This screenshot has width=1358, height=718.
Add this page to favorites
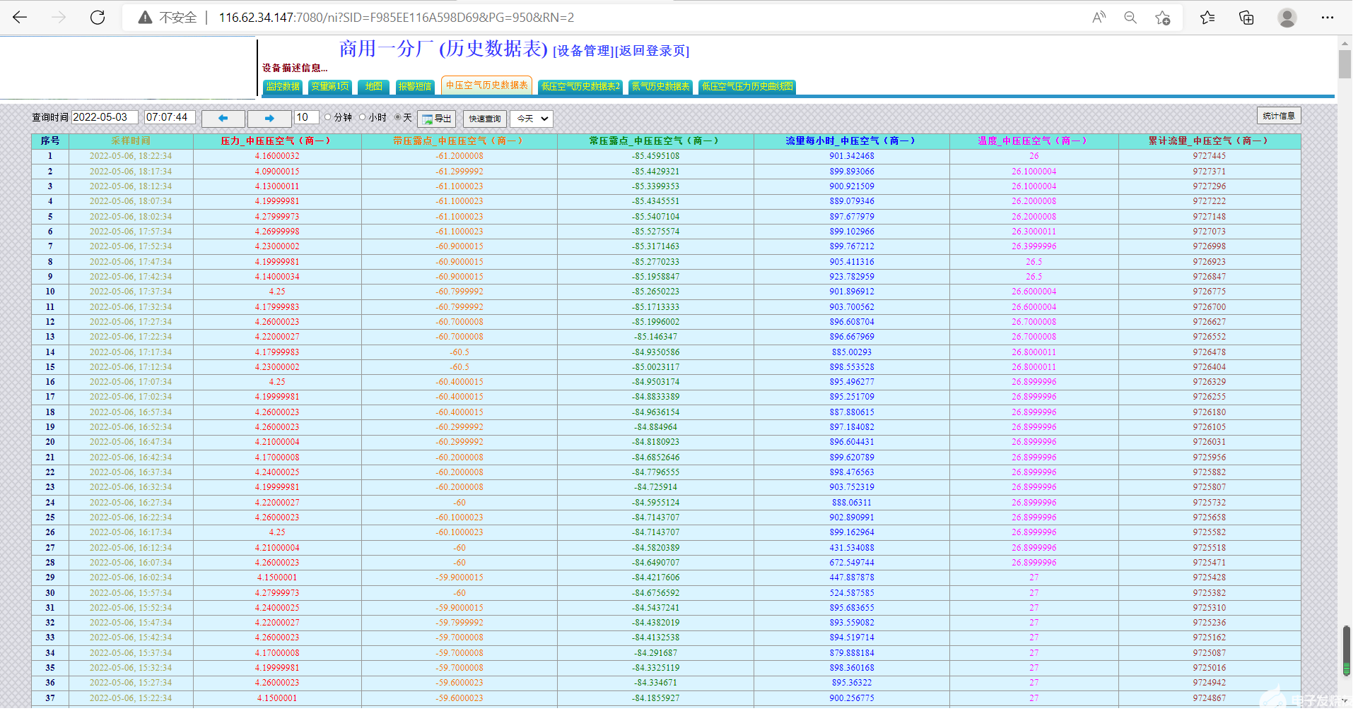coord(1163,18)
